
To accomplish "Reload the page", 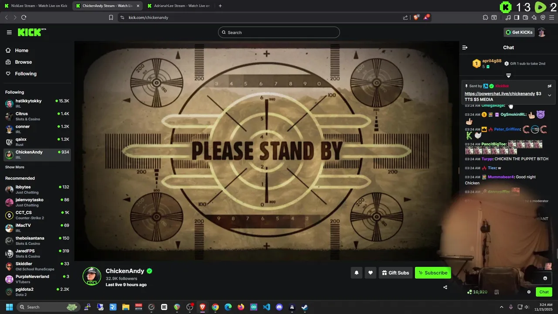I will click(x=24, y=17).
